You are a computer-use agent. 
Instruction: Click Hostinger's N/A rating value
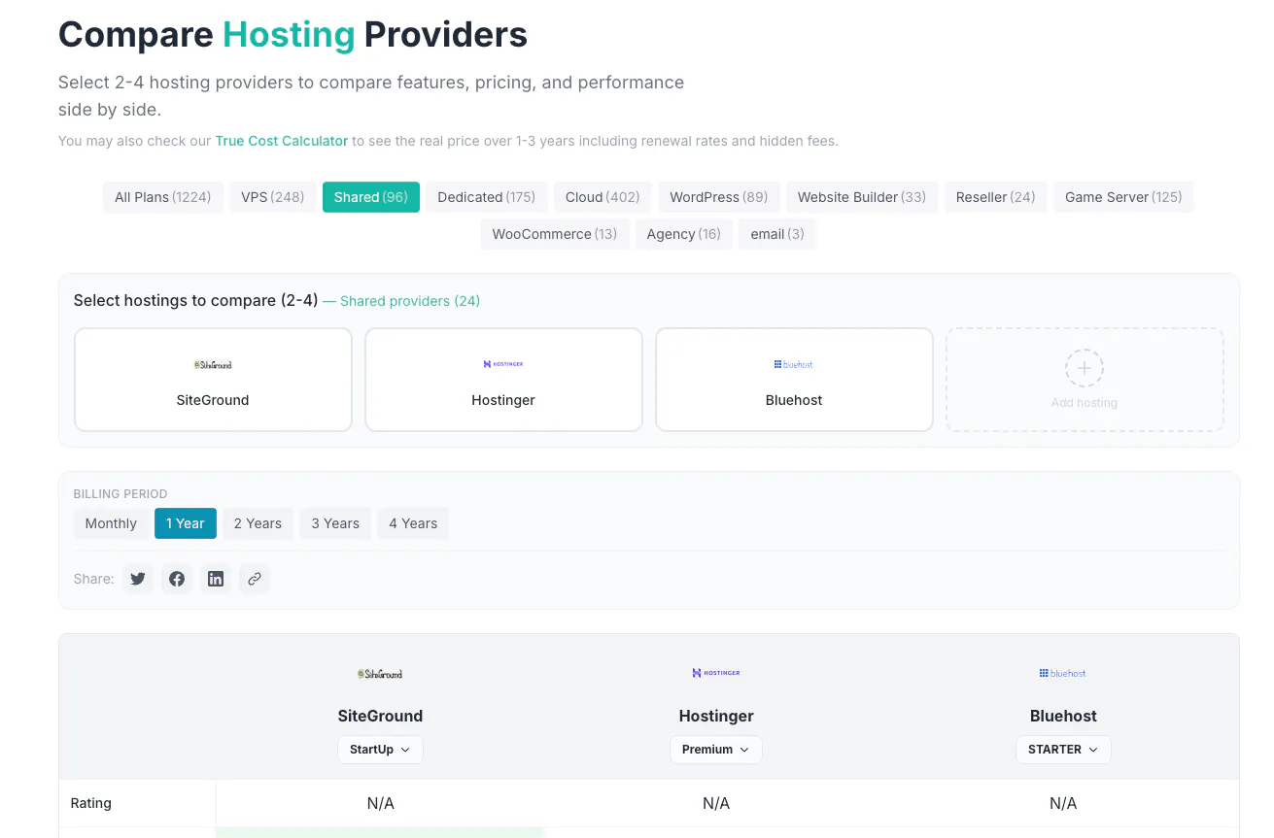716,803
